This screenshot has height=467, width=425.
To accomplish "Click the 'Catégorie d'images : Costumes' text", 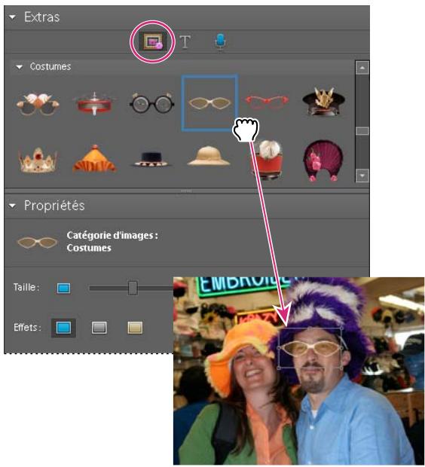I will tap(112, 242).
